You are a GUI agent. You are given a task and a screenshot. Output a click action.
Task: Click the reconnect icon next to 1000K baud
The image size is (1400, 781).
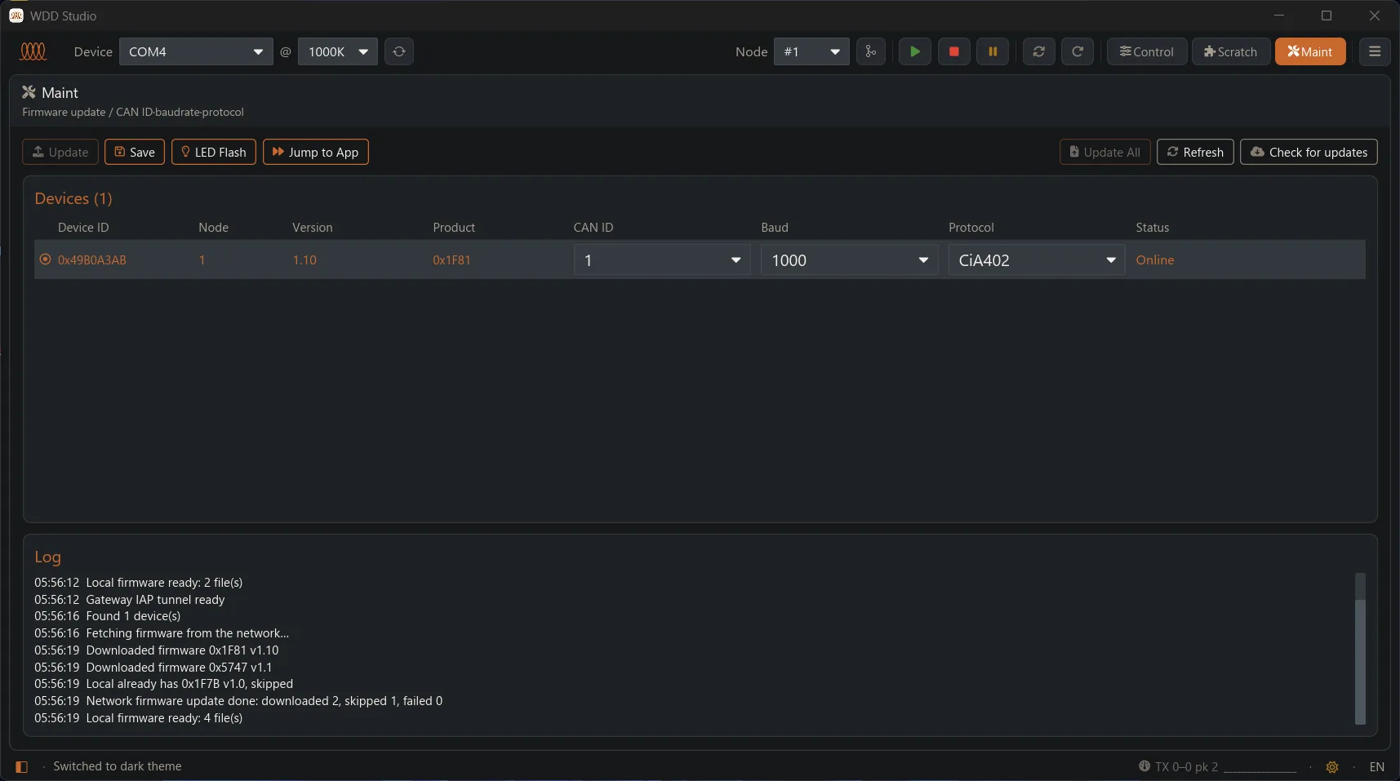[x=399, y=51]
